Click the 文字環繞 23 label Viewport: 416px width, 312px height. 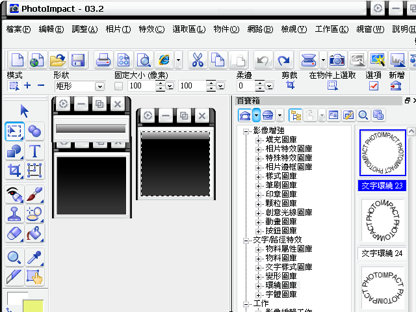[x=382, y=185]
